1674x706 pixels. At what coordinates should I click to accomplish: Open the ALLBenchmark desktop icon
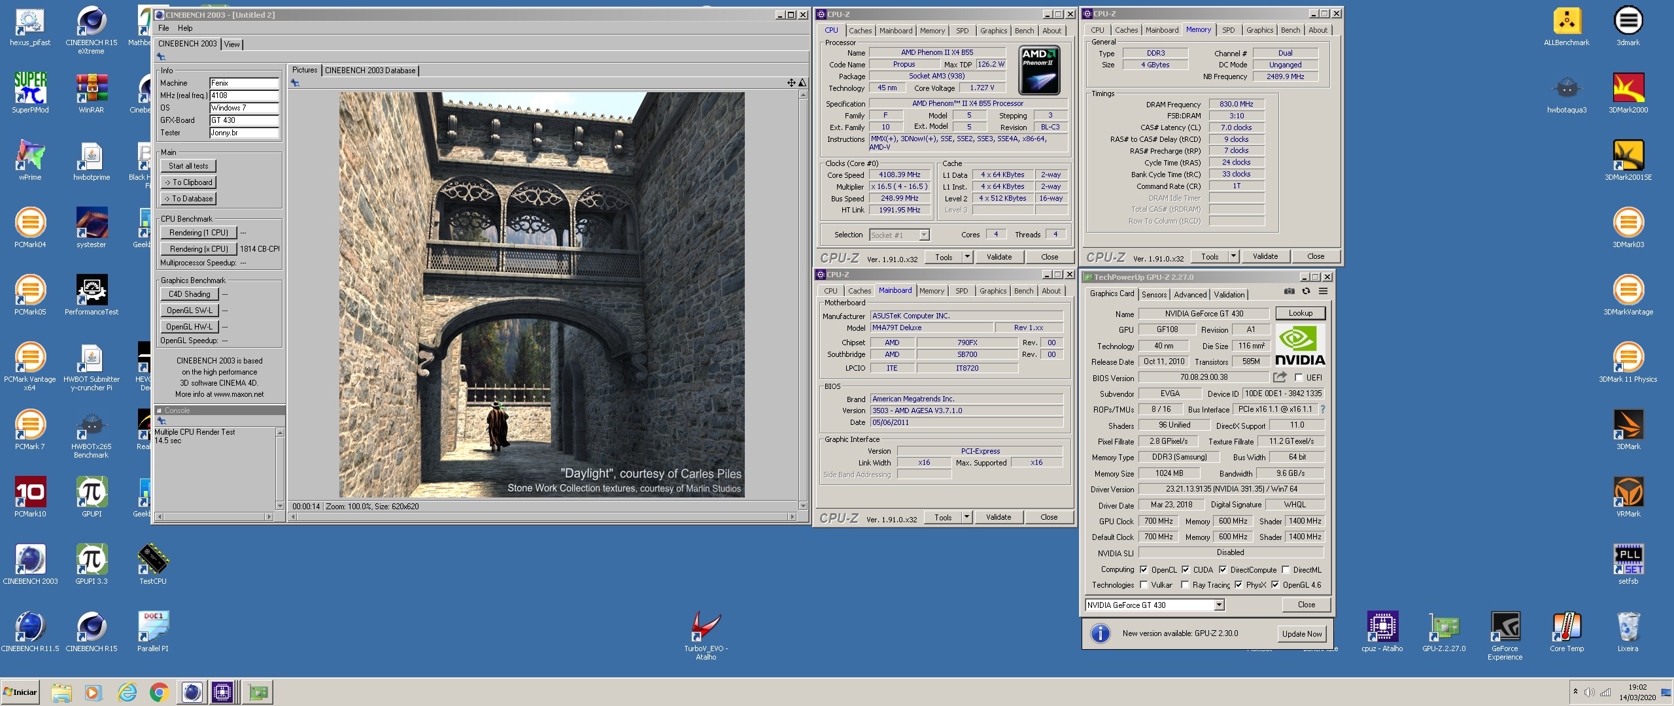coord(1567,26)
